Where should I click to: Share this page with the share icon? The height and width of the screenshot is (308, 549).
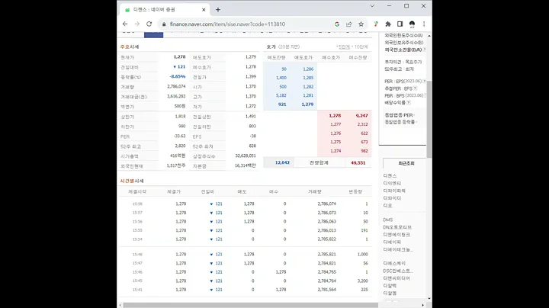click(349, 24)
